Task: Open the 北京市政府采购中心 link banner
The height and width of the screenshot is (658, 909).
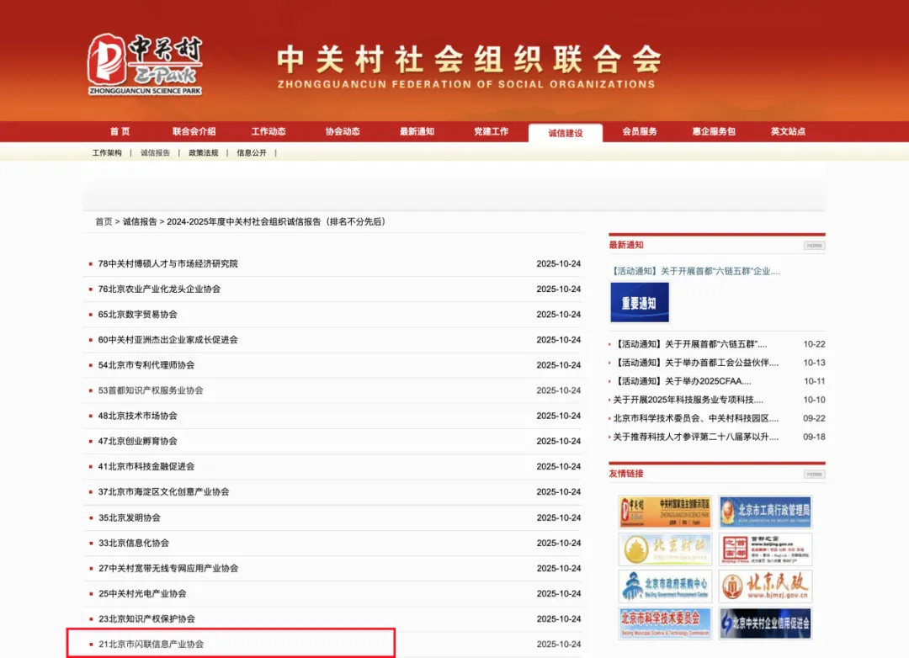Action: tap(665, 586)
